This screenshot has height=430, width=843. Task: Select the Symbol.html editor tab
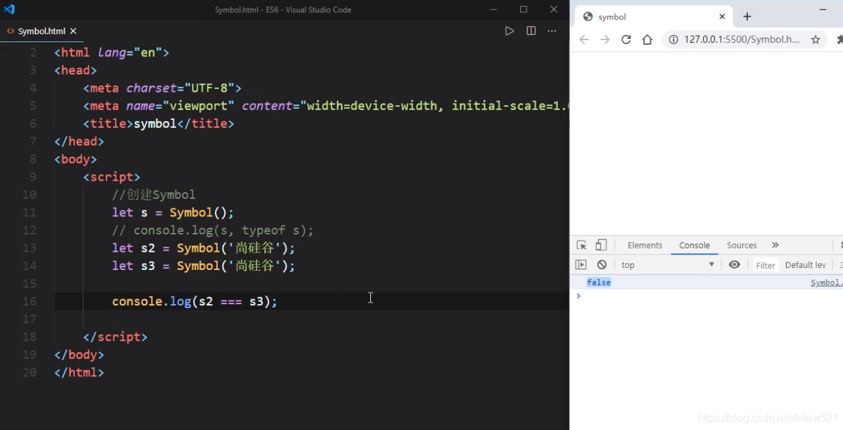(42, 31)
